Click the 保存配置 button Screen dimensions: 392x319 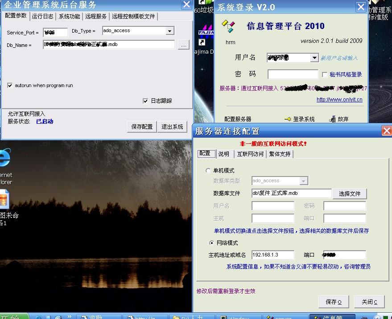(142, 127)
